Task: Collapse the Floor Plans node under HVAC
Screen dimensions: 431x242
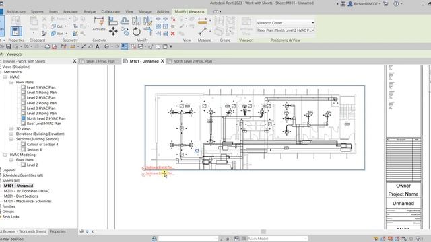Action: click(x=11, y=82)
